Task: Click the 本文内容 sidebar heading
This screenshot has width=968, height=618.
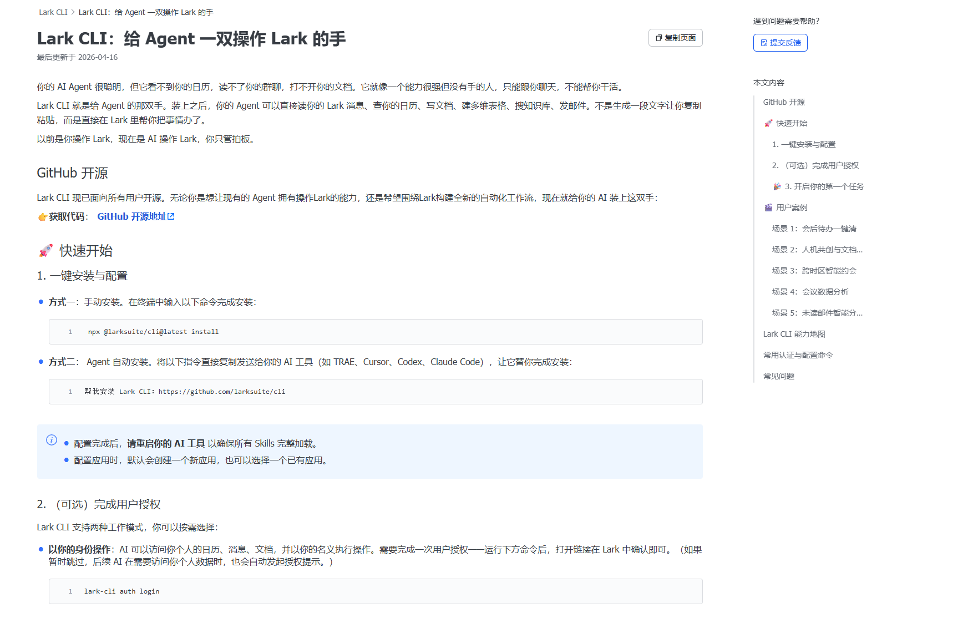Action: (768, 83)
